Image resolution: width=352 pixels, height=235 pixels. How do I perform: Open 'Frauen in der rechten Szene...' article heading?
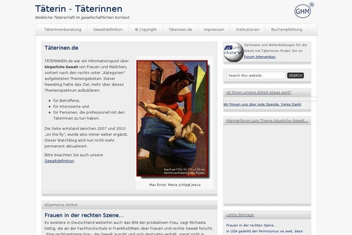point(84,215)
